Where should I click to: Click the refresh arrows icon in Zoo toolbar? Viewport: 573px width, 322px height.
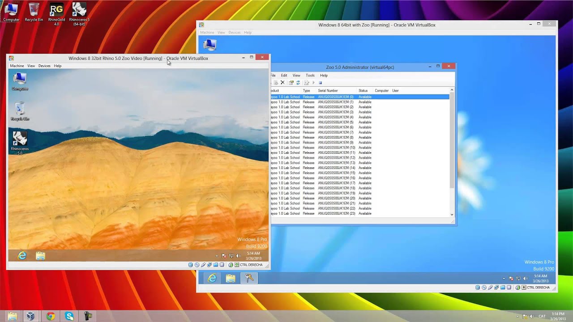(298, 83)
